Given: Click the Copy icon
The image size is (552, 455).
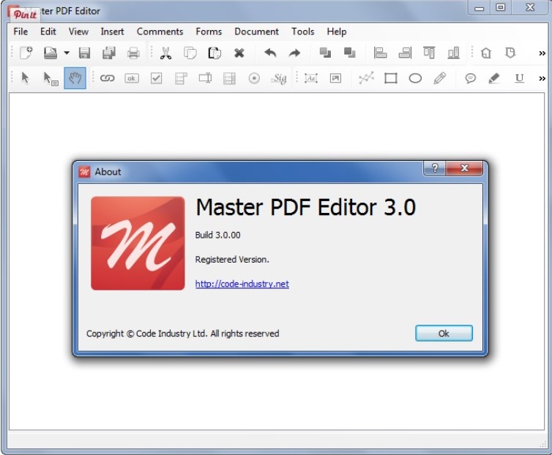Looking at the screenshot, I should [190, 53].
